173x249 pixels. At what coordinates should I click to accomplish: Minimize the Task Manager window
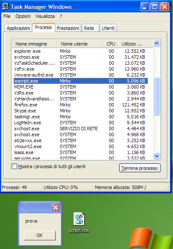145,7
